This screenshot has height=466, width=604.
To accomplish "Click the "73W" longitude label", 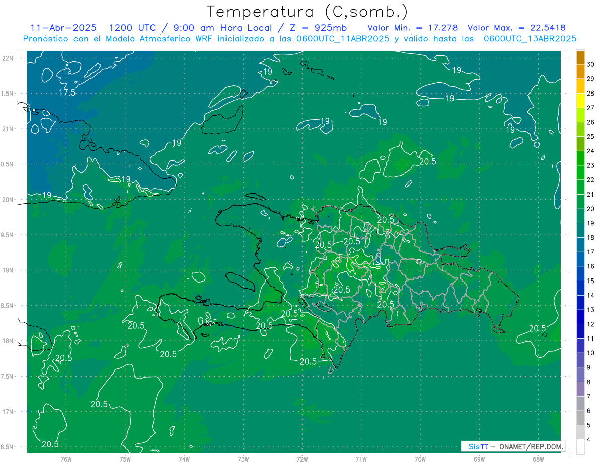I will pos(243,459).
